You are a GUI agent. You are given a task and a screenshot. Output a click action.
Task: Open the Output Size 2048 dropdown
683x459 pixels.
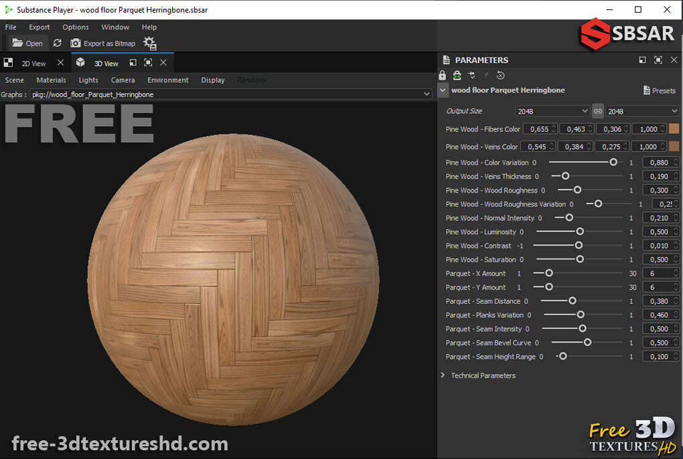[x=552, y=110]
